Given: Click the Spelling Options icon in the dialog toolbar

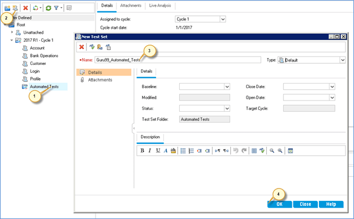Looking at the screenshot, I should click(x=109, y=47).
